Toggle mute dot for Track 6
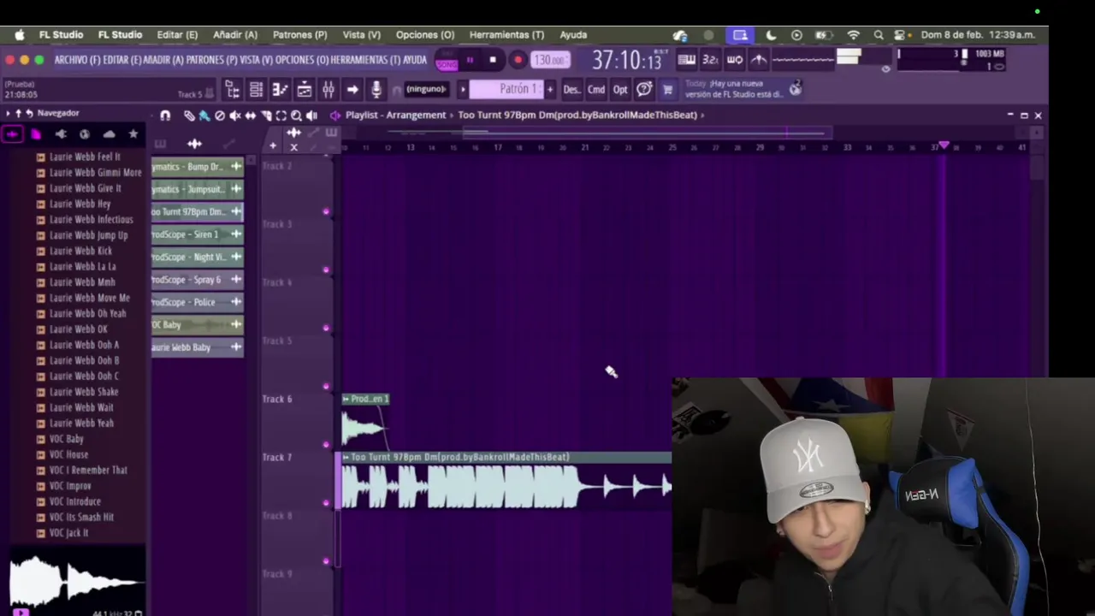This screenshot has width=1095, height=616. tap(326, 445)
